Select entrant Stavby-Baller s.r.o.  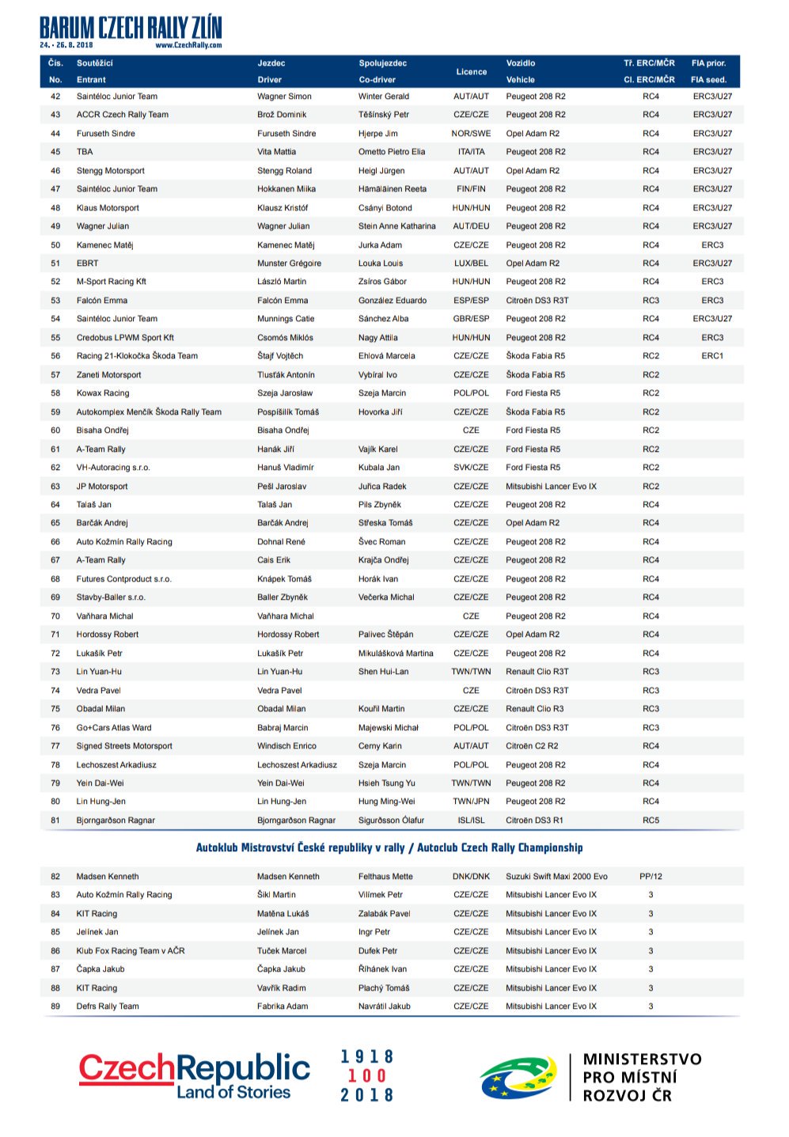point(111,597)
